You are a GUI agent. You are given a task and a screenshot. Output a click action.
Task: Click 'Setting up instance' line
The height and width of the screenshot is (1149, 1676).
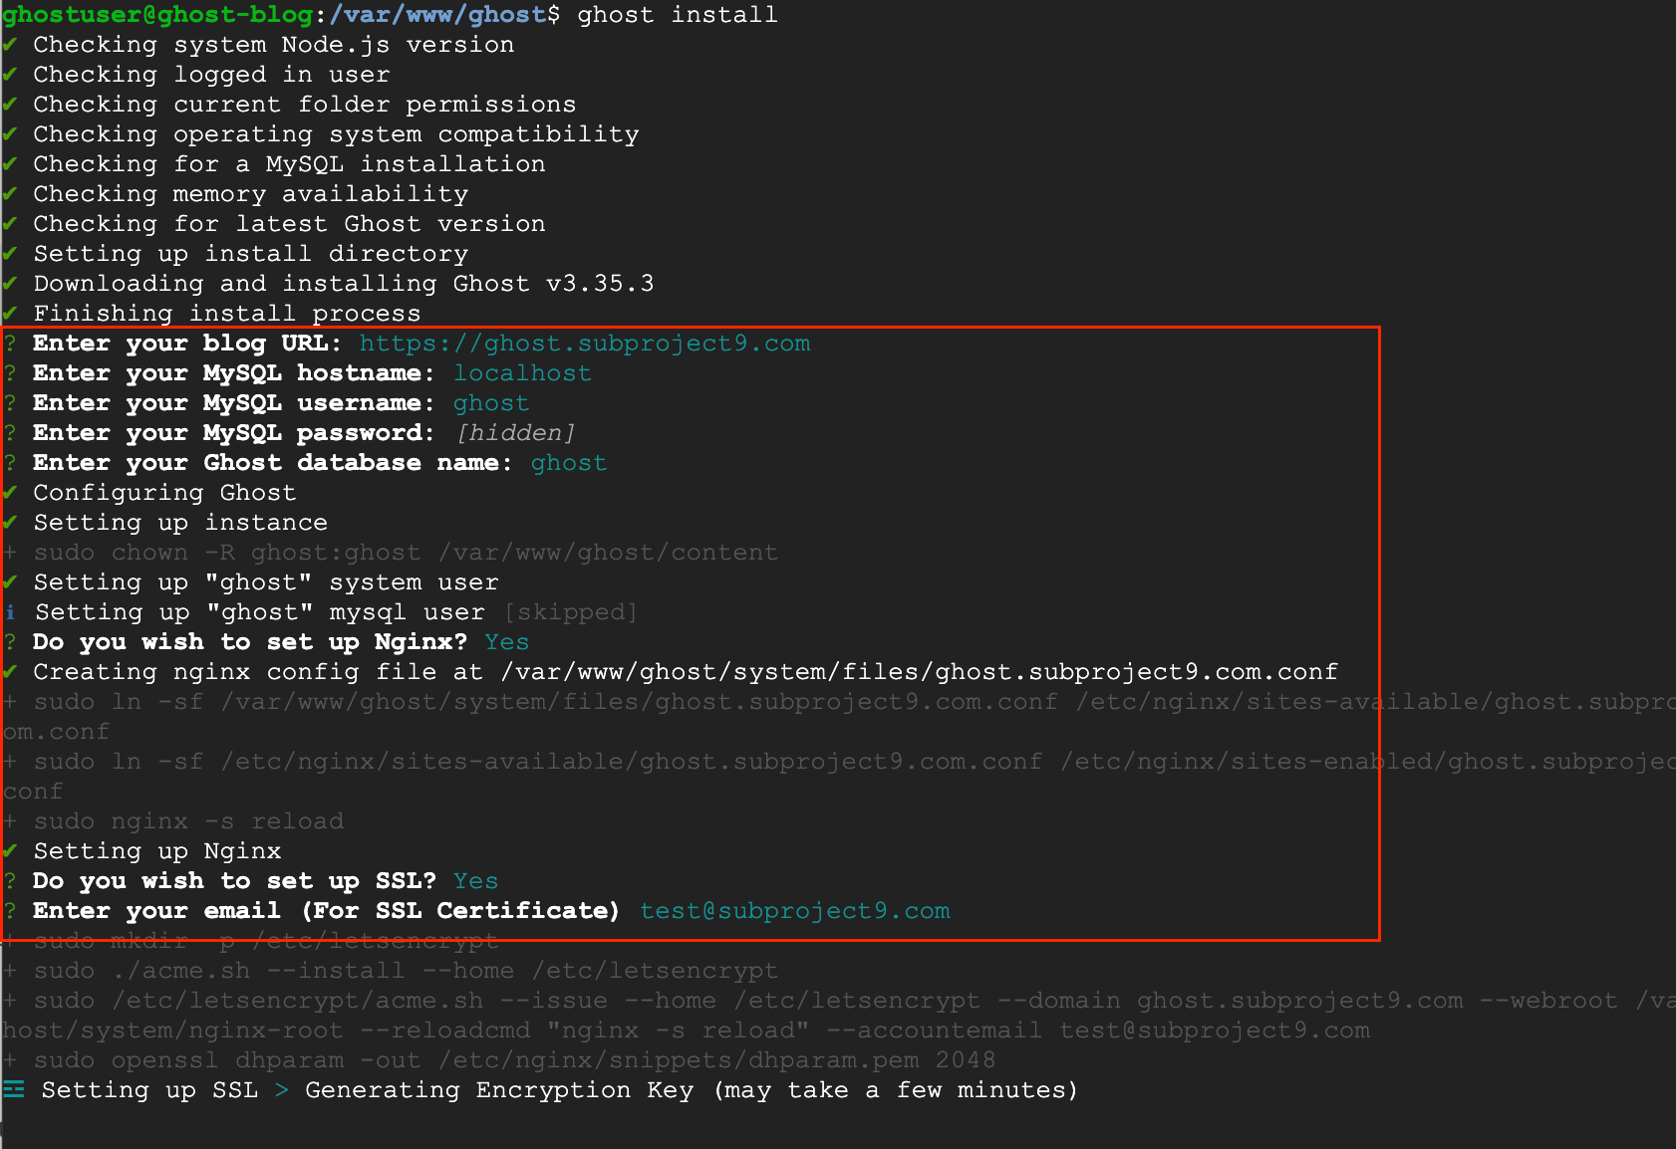[x=180, y=523]
